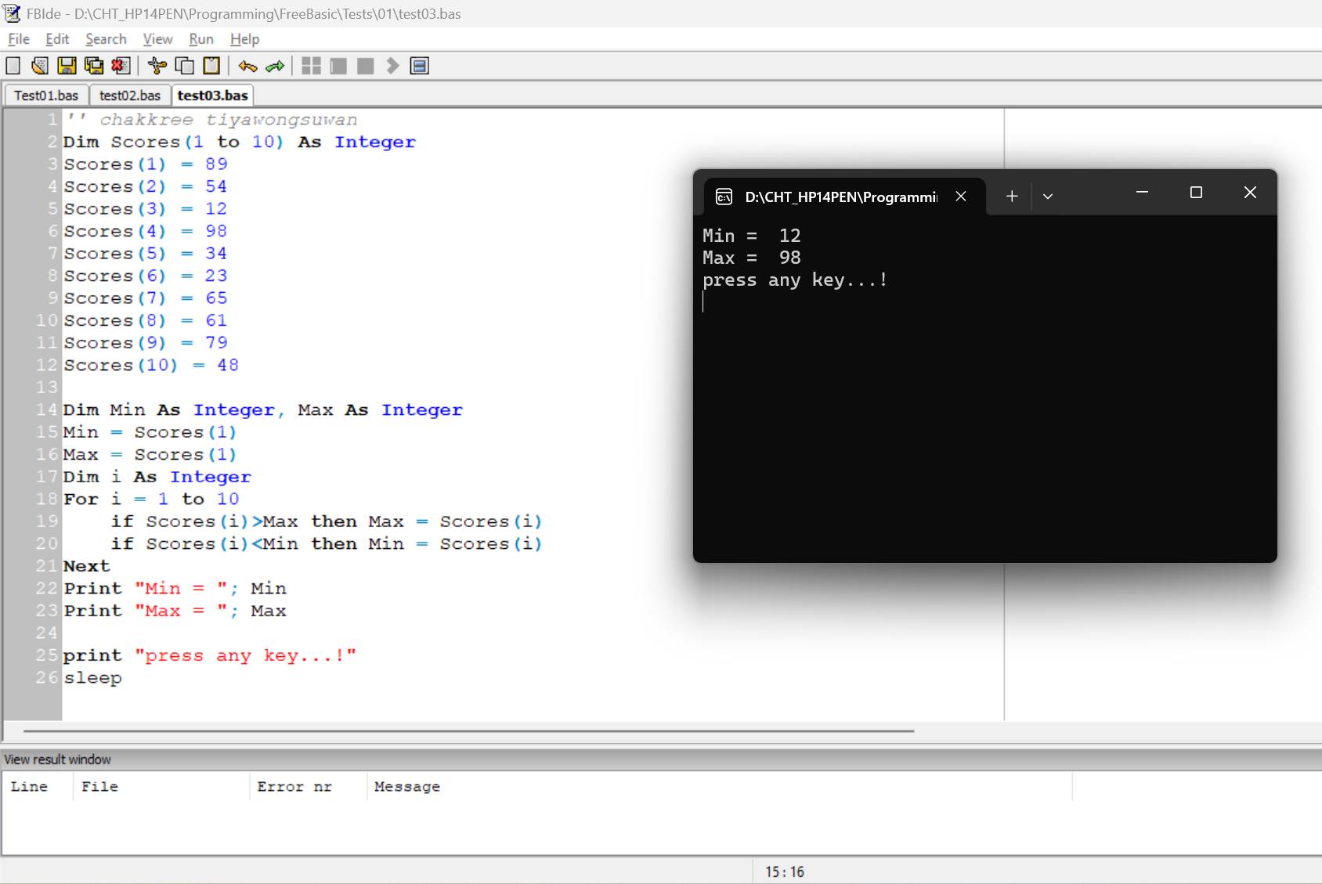Select the test03.bas tab

pyautogui.click(x=212, y=96)
